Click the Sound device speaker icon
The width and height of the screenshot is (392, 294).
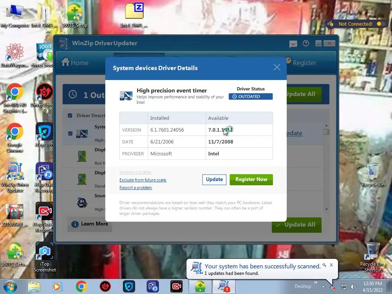coord(82,202)
